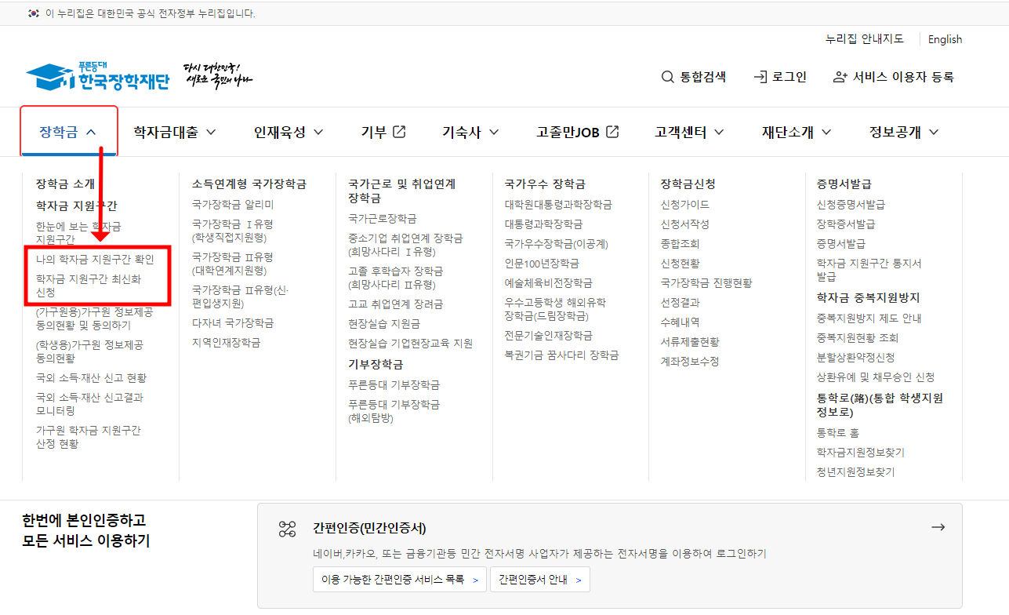Open 기부 via its external link icon
1009x615 pixels.
click(x=400, y=132)
